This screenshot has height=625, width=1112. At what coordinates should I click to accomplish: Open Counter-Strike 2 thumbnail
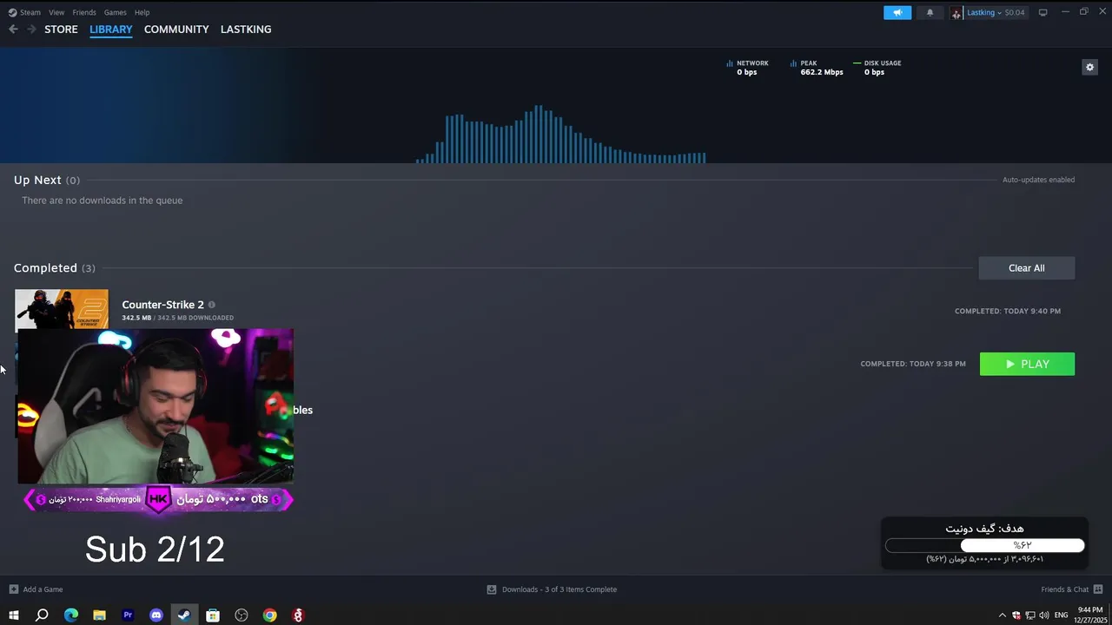(62, 309)
